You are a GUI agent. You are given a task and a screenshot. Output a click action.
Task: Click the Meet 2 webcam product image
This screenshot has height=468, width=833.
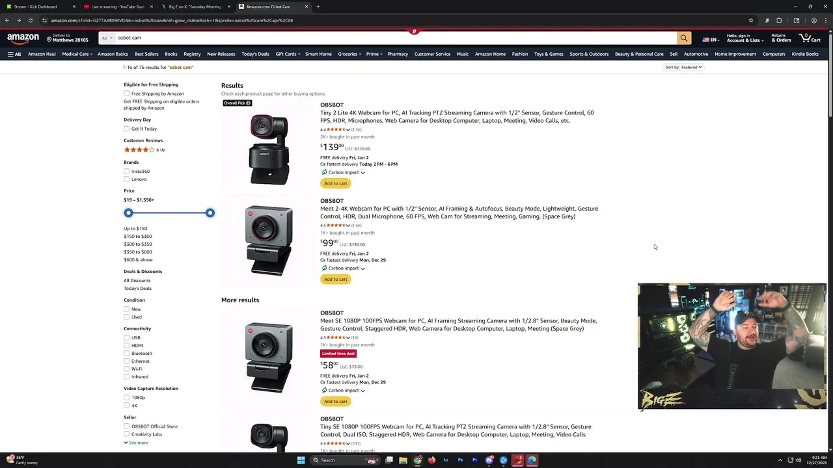point(269,240)
